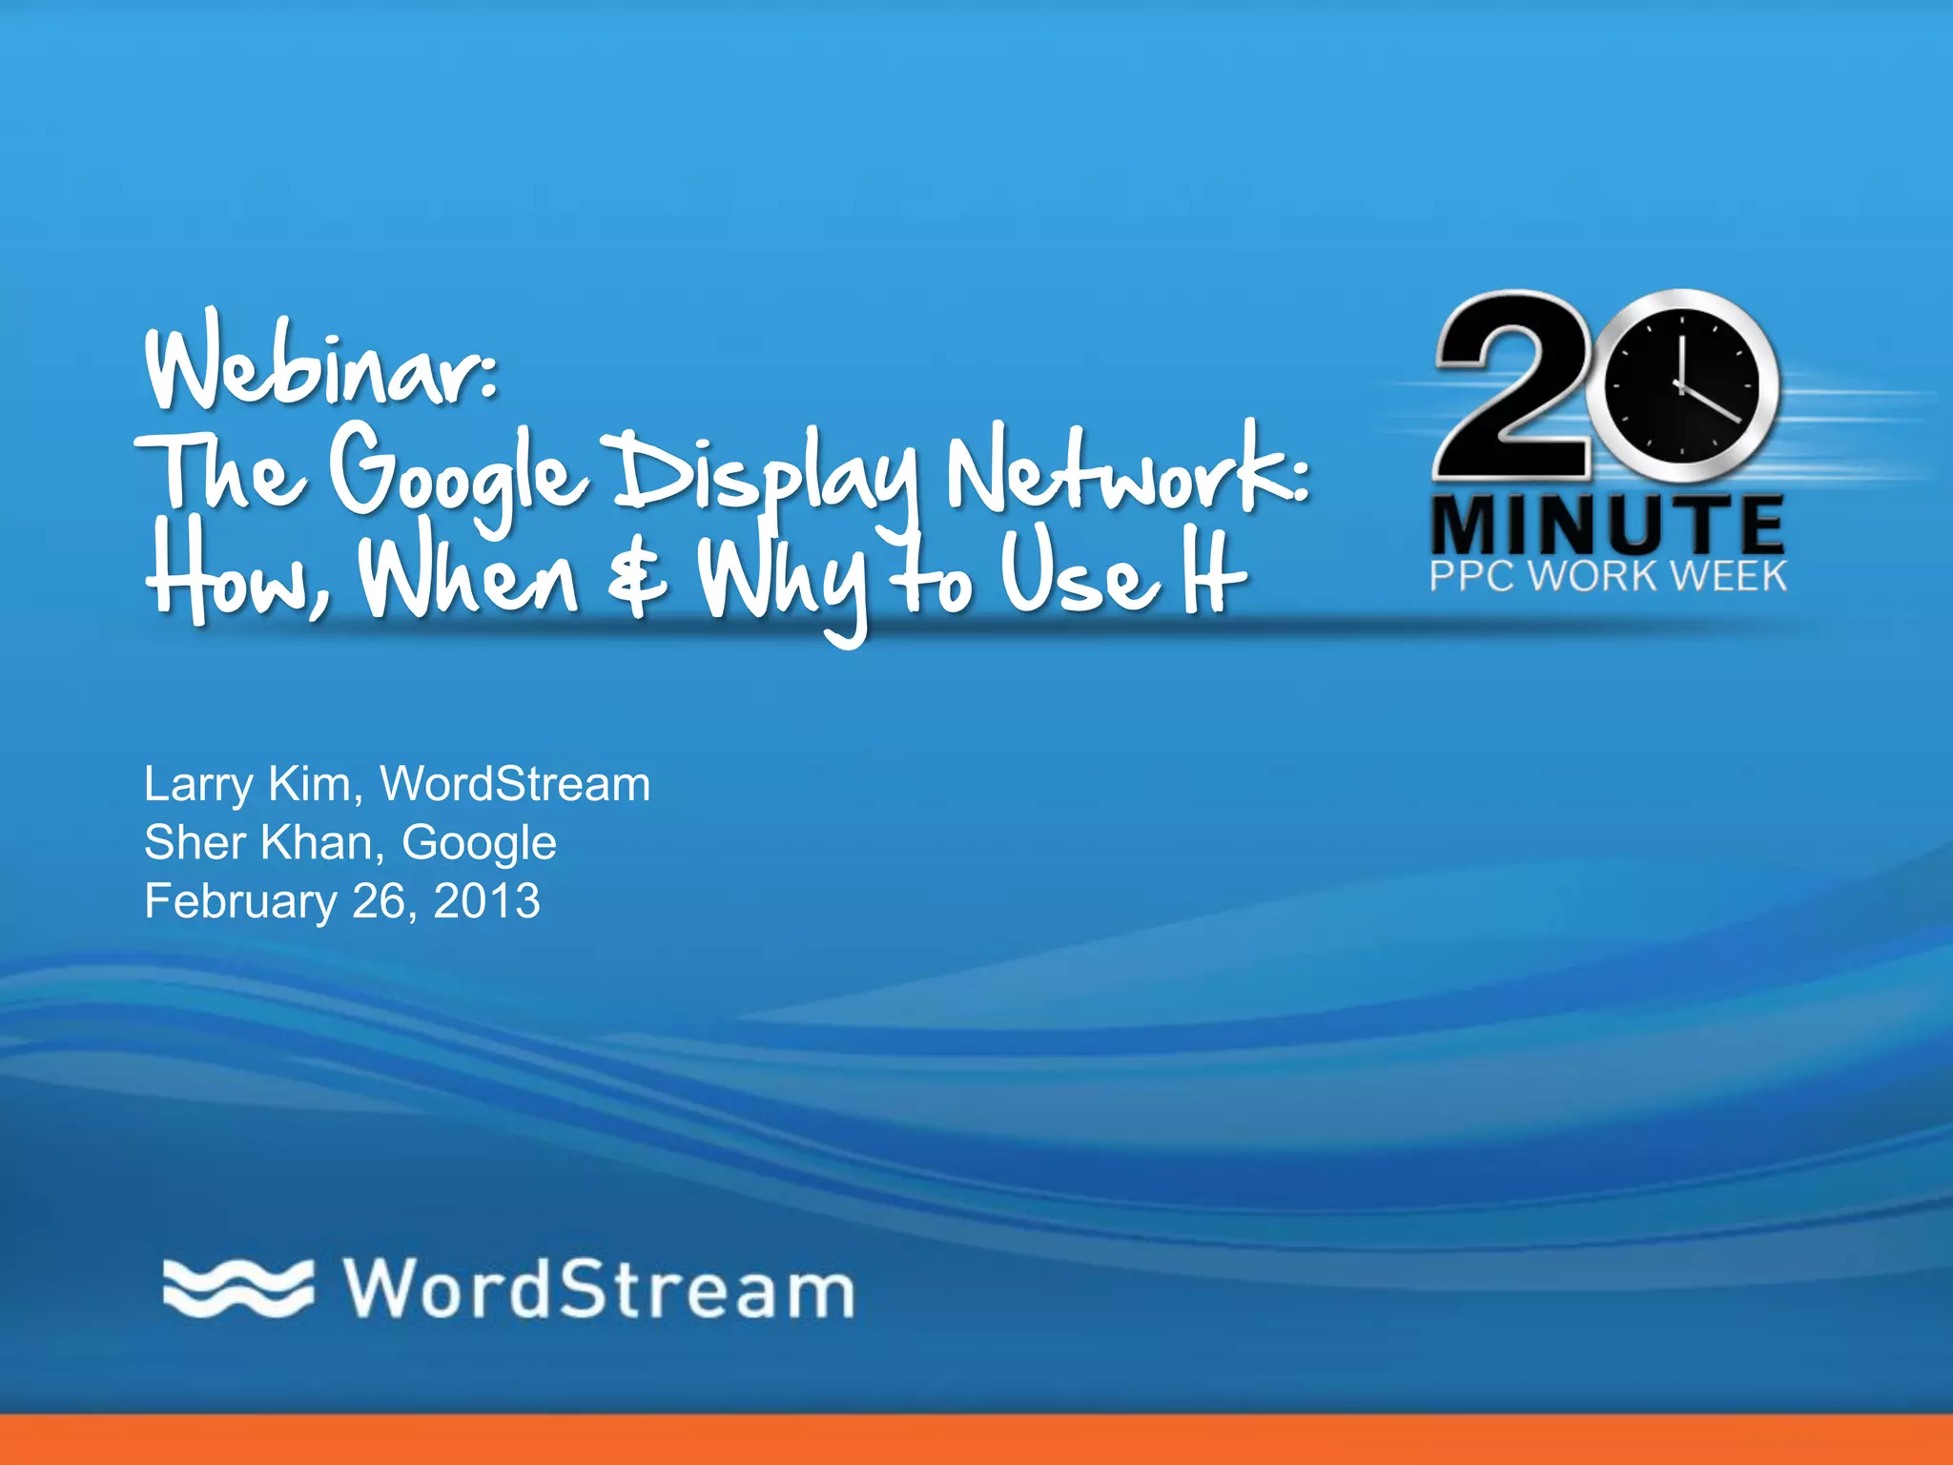1953x1465 pixels.
Task: Click WordStream after Larry Kim's name
Action: pyautogui.click(x=515, y=784)
